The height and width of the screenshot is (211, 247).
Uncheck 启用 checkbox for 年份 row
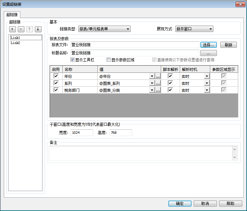click(x=56, y=76)
